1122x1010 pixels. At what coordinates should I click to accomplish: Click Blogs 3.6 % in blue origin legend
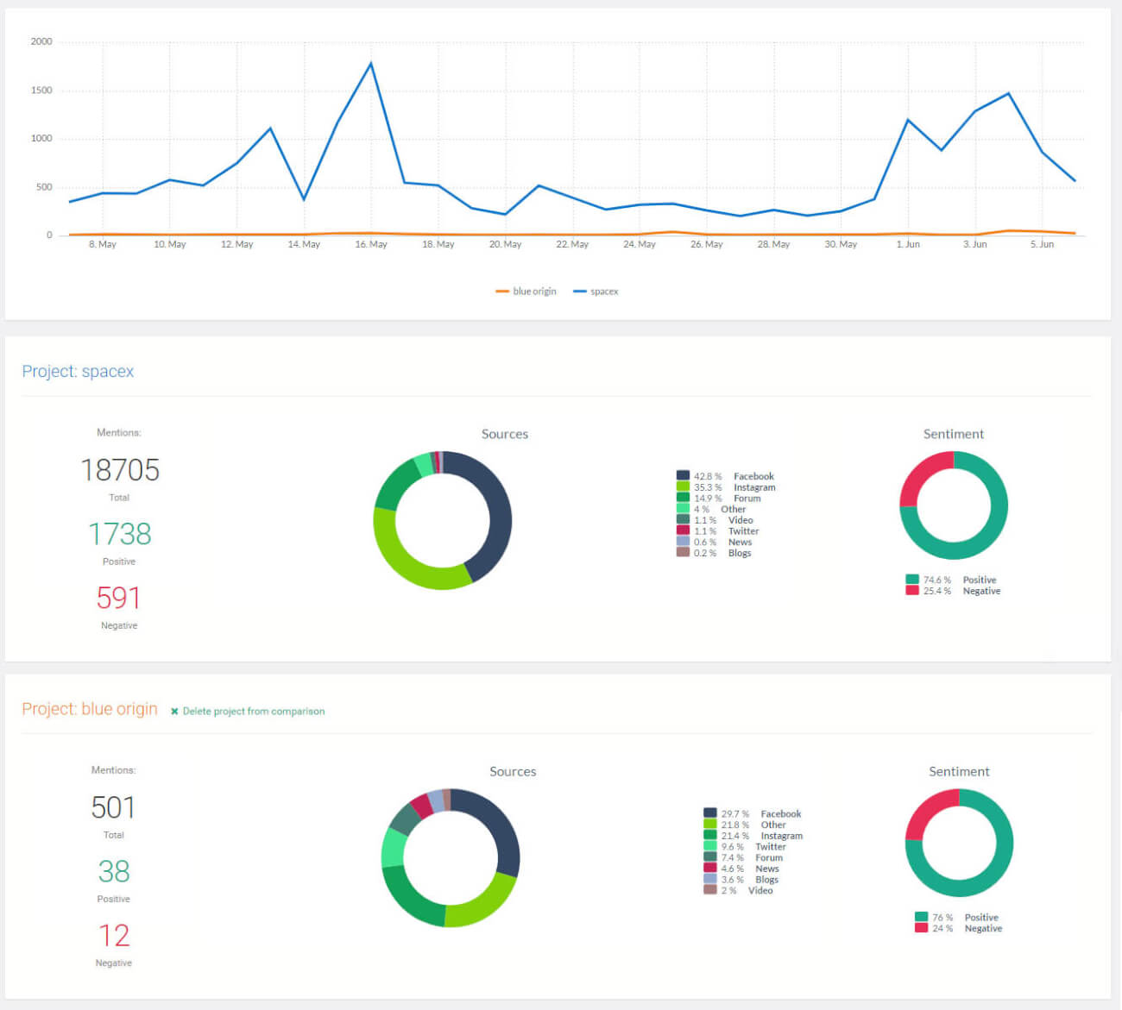pos(741,880)
